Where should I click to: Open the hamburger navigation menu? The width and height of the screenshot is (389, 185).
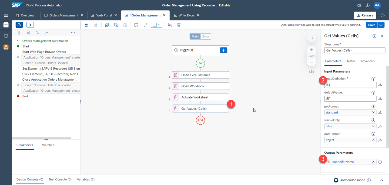click(x=6, y=15)
